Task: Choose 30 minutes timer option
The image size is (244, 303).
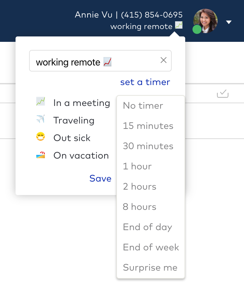Action: click(x=148, y=146)
